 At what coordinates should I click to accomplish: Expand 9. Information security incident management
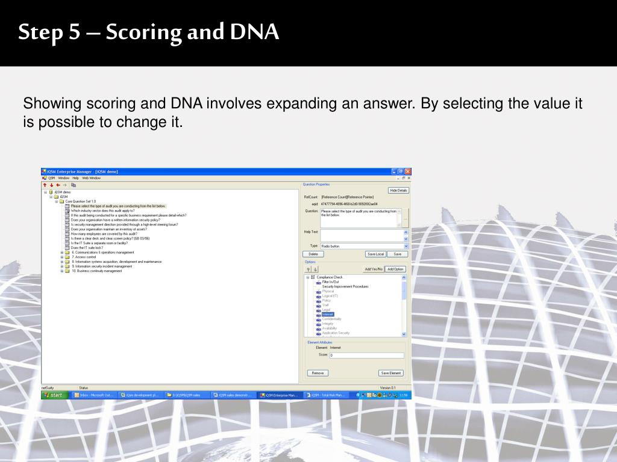point(62,266)
